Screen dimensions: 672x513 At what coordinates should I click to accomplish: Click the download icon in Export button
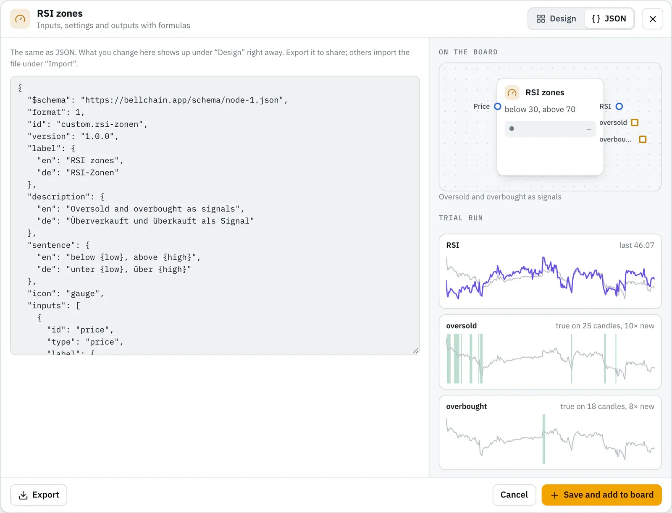point(24,495)
